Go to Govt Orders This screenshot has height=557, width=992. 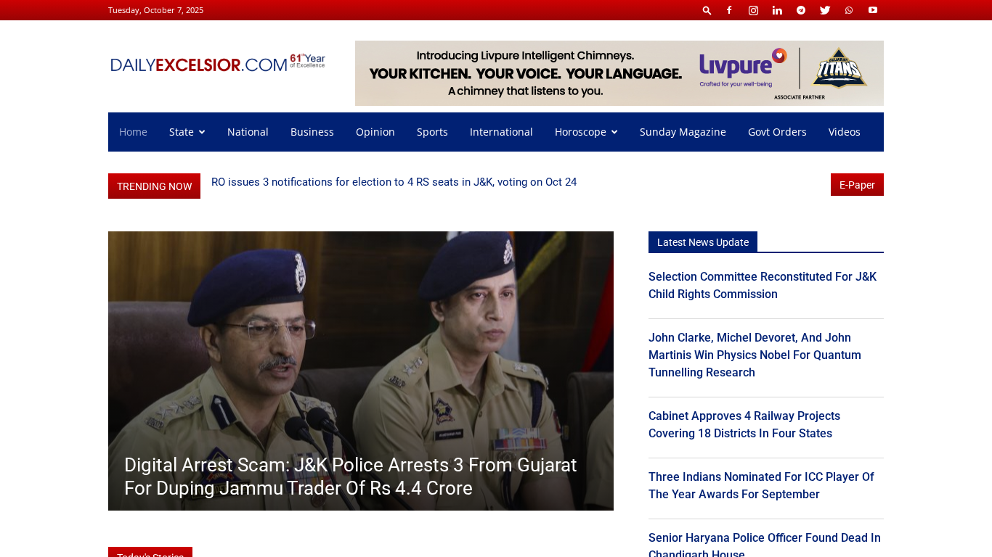777,132
